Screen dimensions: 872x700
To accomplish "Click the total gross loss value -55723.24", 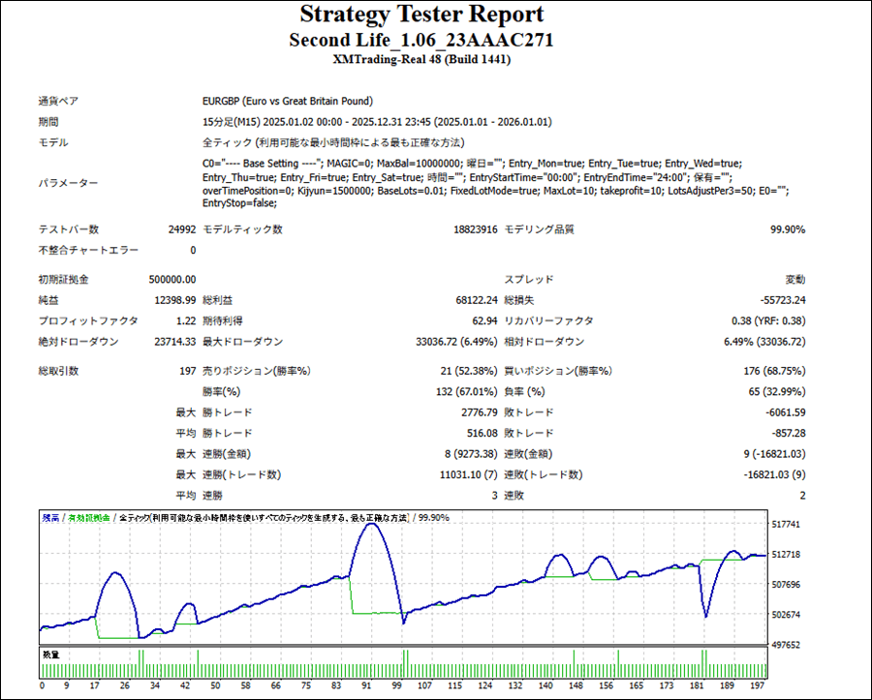I will (x=781, y=301).
